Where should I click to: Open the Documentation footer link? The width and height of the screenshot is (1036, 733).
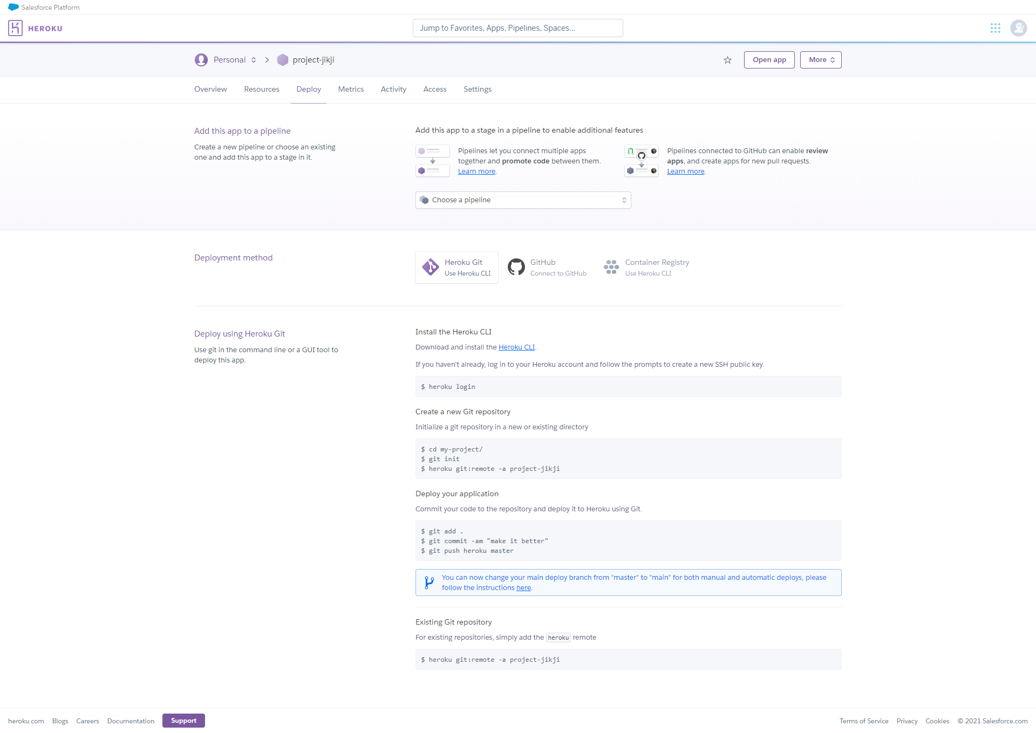[x=131, y=721]
